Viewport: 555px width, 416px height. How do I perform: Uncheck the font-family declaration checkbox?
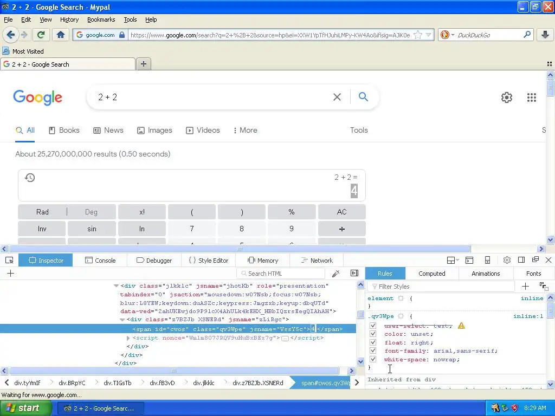pos(373,350)
